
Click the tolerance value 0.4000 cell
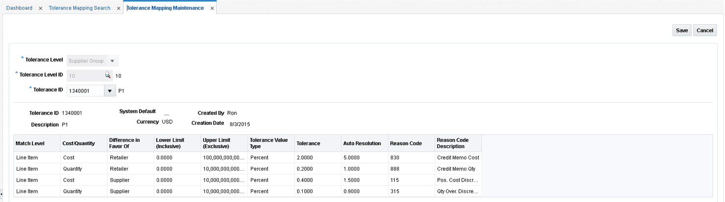(x=317, y=180)
